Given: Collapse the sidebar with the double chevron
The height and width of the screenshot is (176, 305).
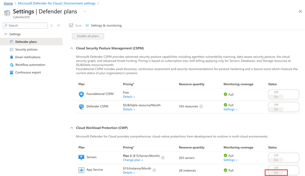Looking at the screenshot, I should [59, 26].
